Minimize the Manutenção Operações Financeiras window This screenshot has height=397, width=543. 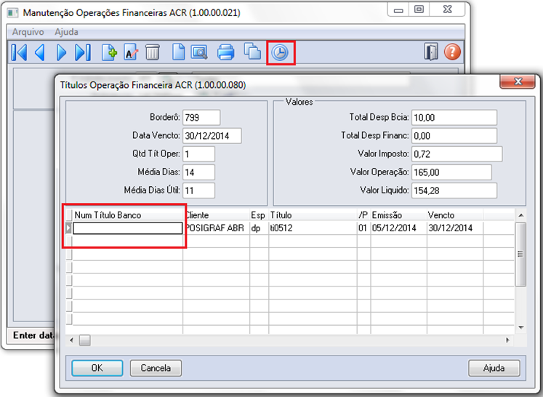pos(398,10)
